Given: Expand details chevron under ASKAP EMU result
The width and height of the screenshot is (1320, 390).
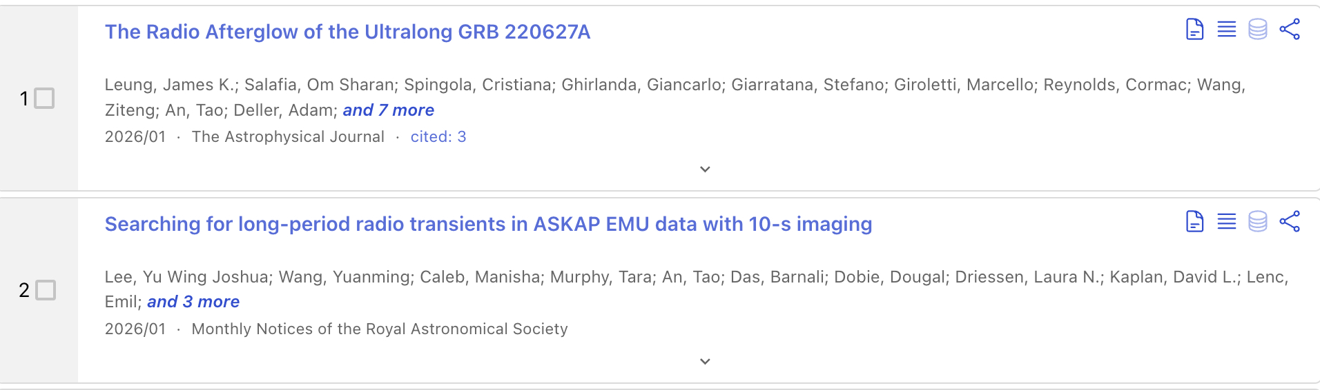Looking at the screenshot, I should pos(705,362).
